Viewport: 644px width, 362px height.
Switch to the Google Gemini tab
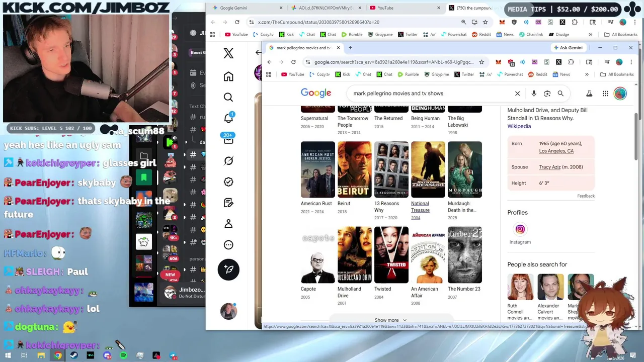(x=247, y=8)
